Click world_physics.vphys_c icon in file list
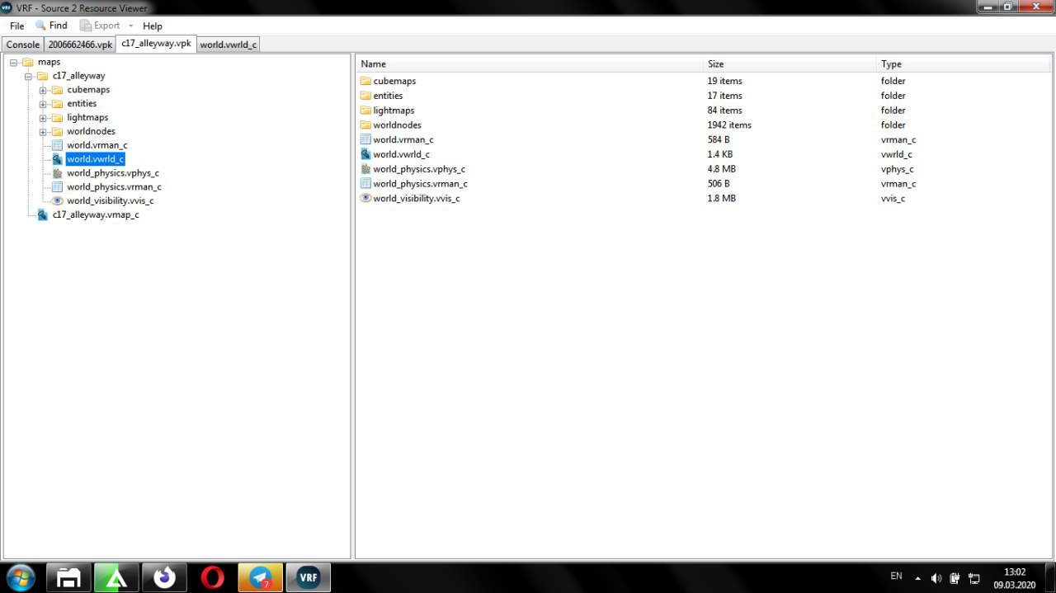The height and width of the screenshot is (593, 1056). pyautogui.click(x=366, y=169)
